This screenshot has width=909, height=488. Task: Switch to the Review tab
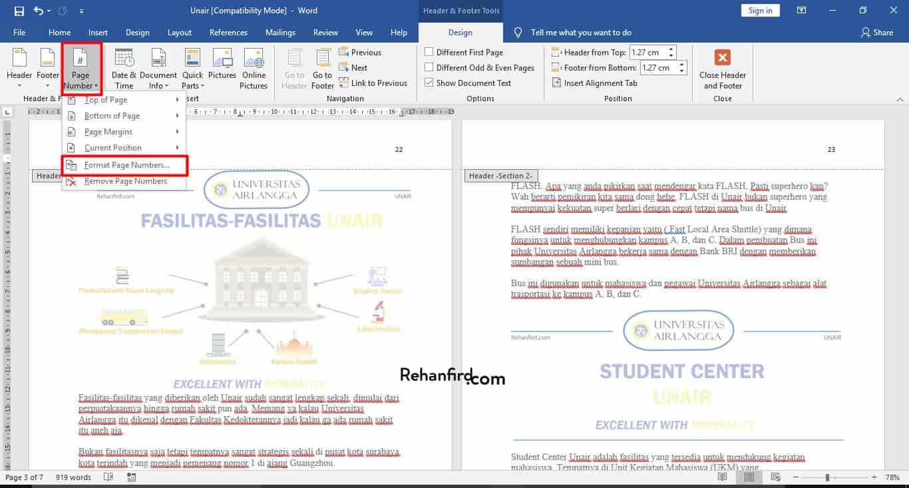pos(325,33)
